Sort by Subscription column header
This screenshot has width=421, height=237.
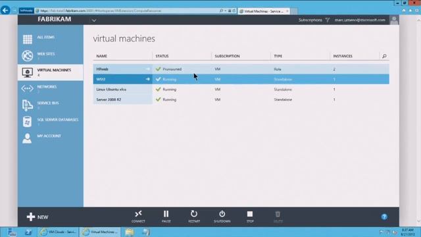(227, 56)
